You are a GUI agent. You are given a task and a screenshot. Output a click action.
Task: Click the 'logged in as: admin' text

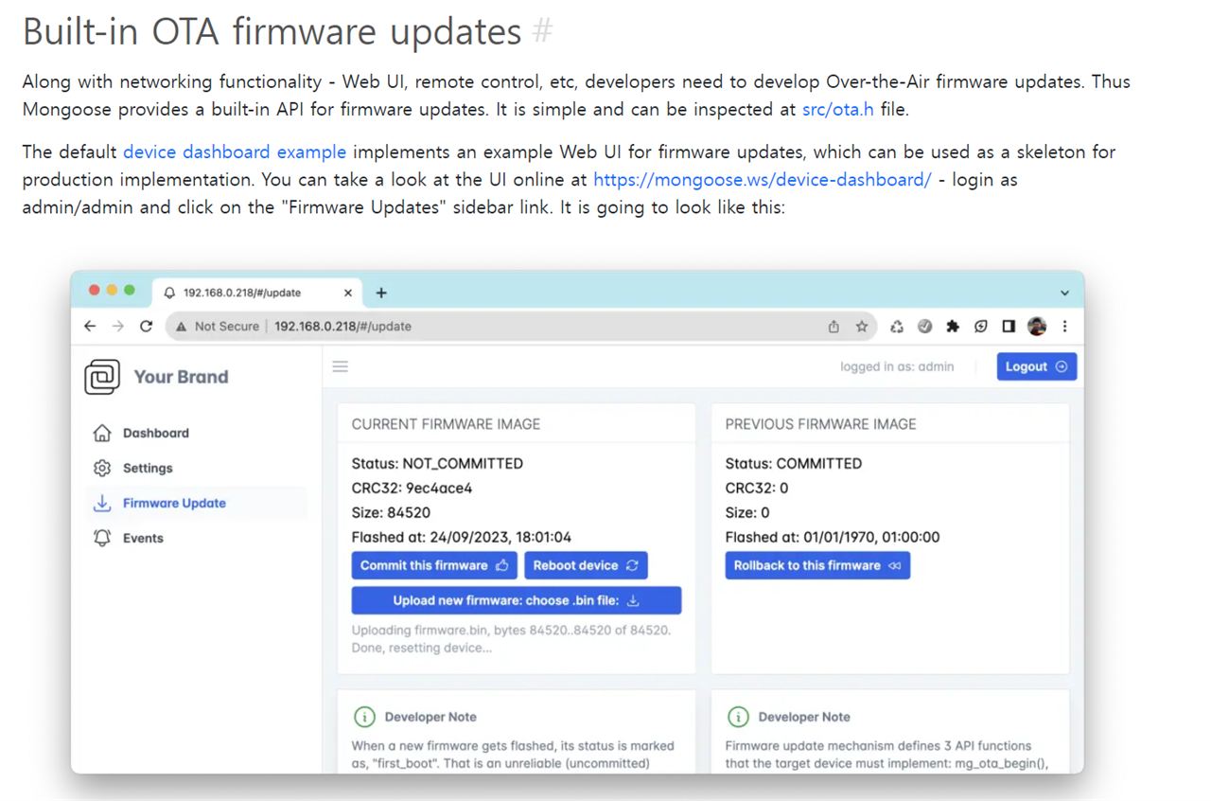click(897, 366)
